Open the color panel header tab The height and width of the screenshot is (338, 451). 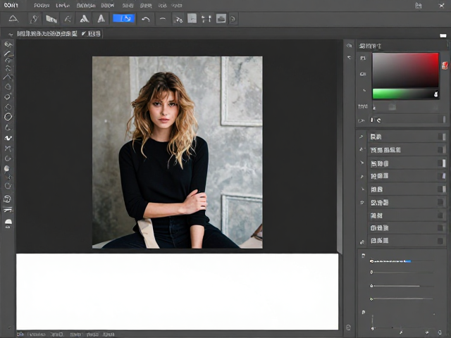pos(371,46)
